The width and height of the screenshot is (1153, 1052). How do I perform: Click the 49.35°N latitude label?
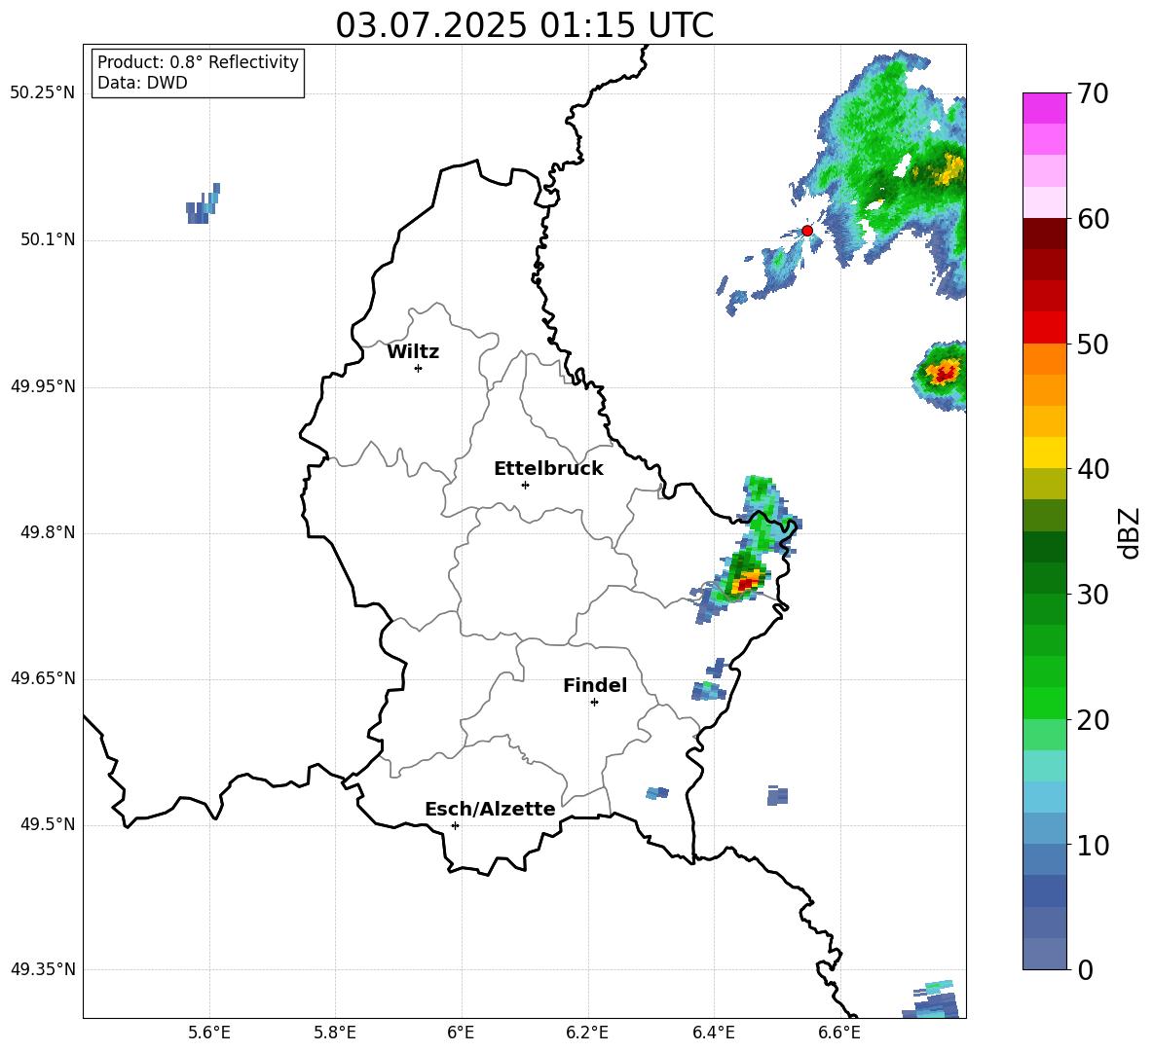[43, 969]
